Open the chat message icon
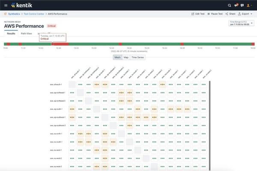 [x=242, y=6]
